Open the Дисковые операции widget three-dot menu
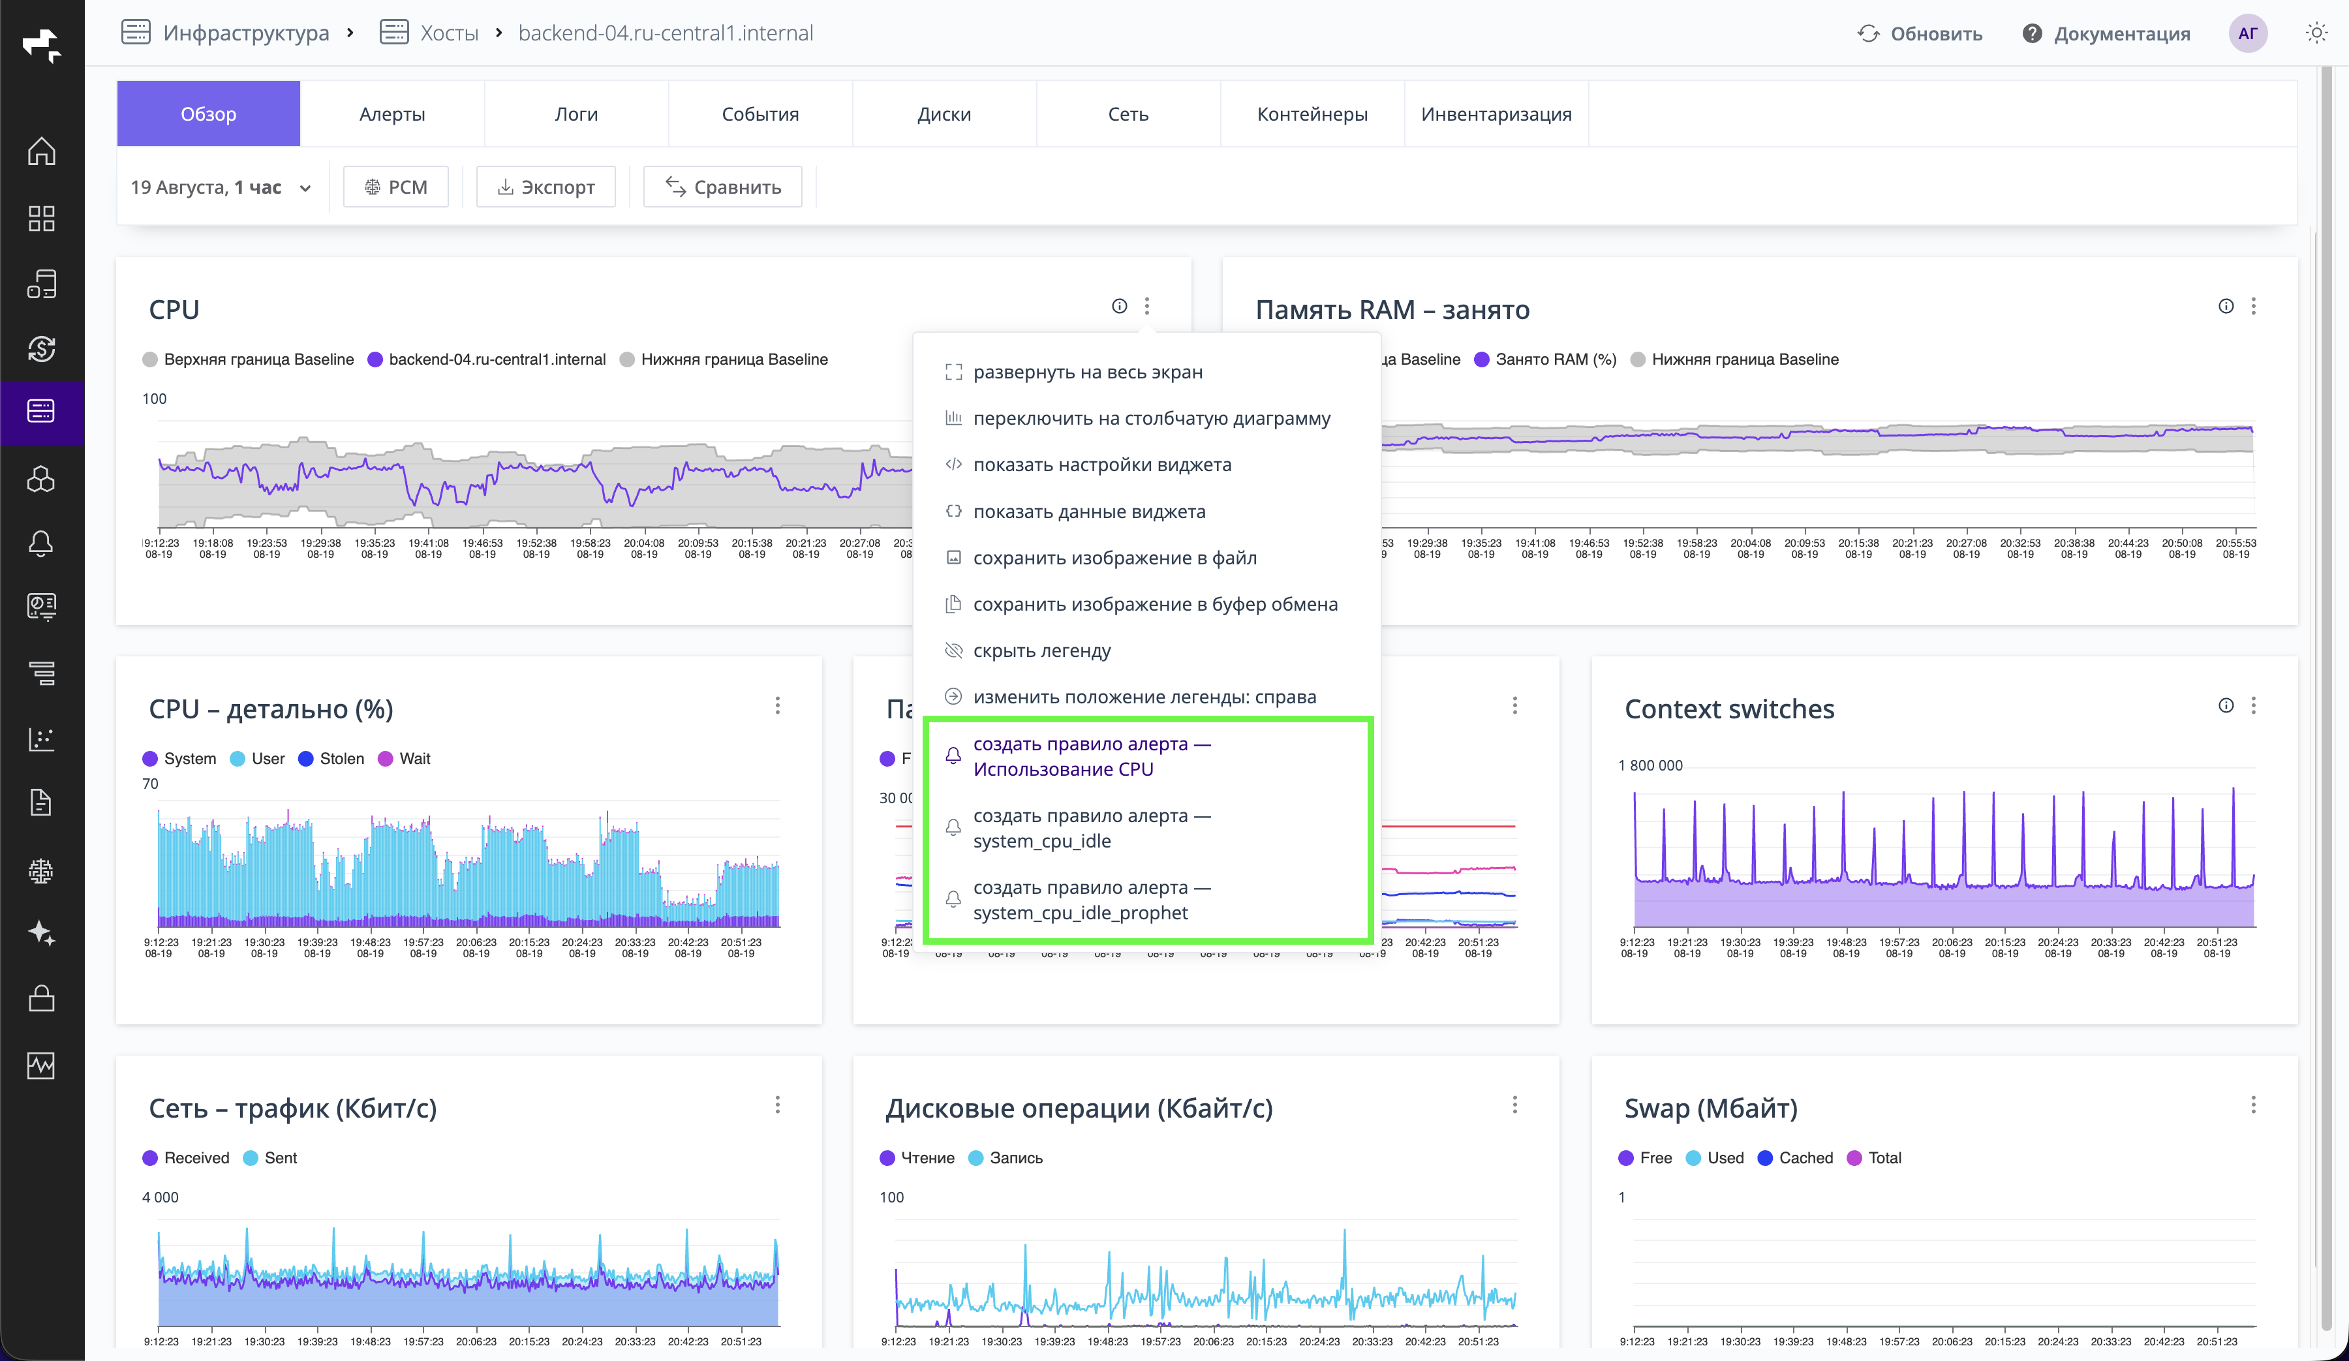Image resolution: width=2349 pixels, height=1361 pixels. [x=1514, y=1105]
